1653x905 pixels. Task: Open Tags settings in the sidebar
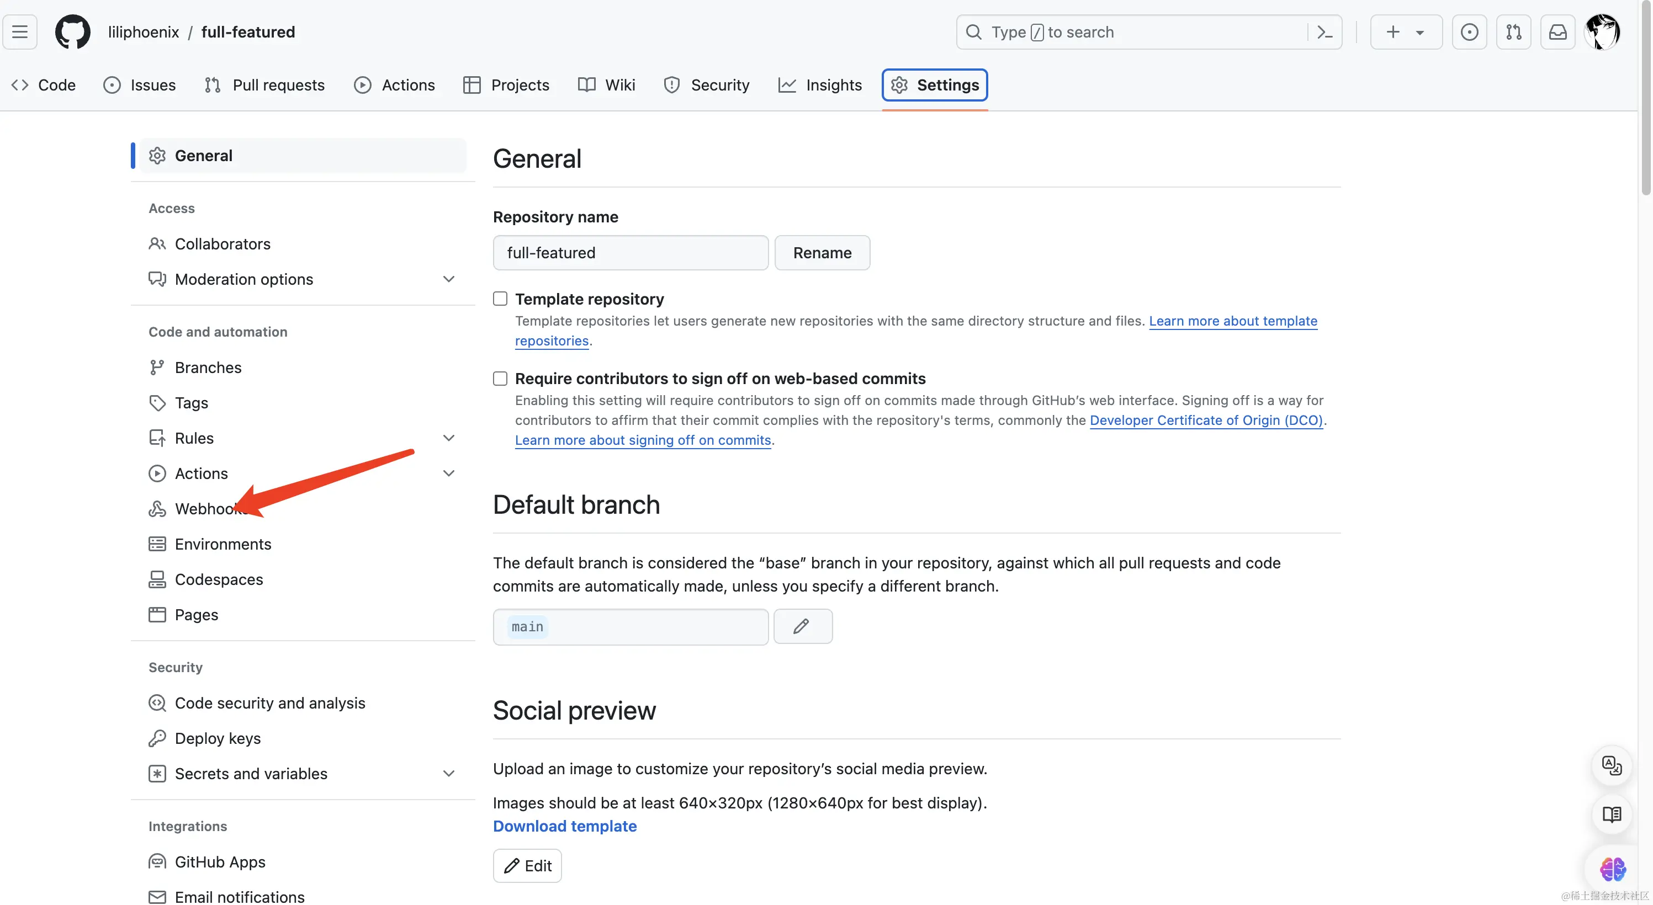coord(302,403)
